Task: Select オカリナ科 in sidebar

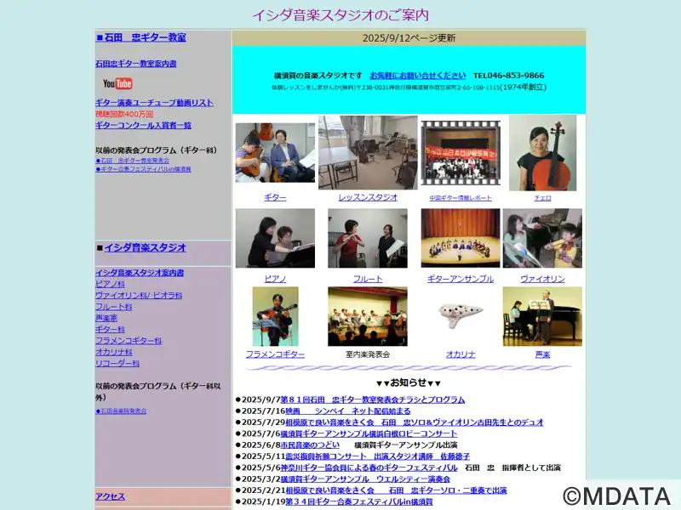Action: point(114,352)
